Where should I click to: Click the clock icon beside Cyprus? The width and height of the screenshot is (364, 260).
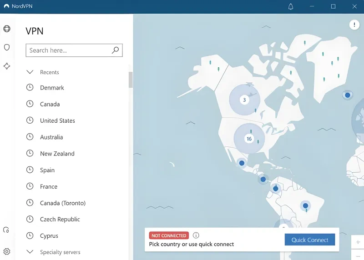click(x=30, y=235)
